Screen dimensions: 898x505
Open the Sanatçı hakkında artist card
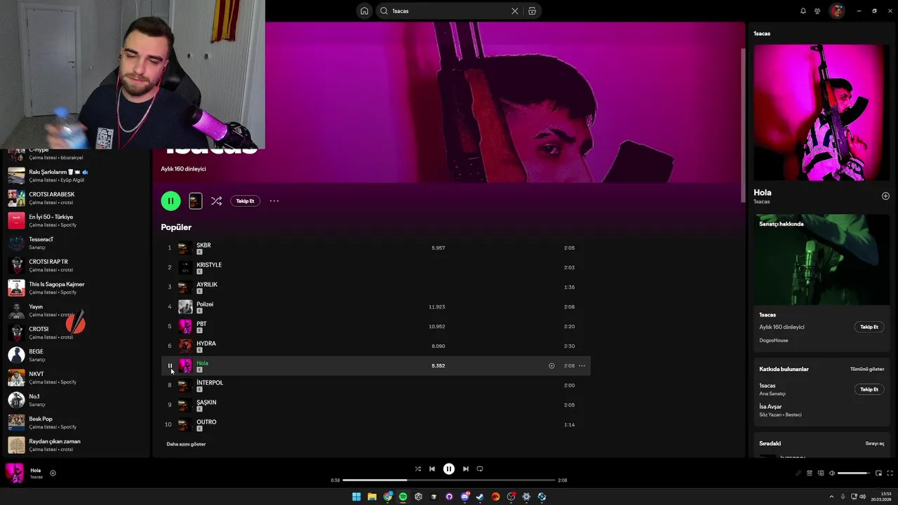coord(822,283)
